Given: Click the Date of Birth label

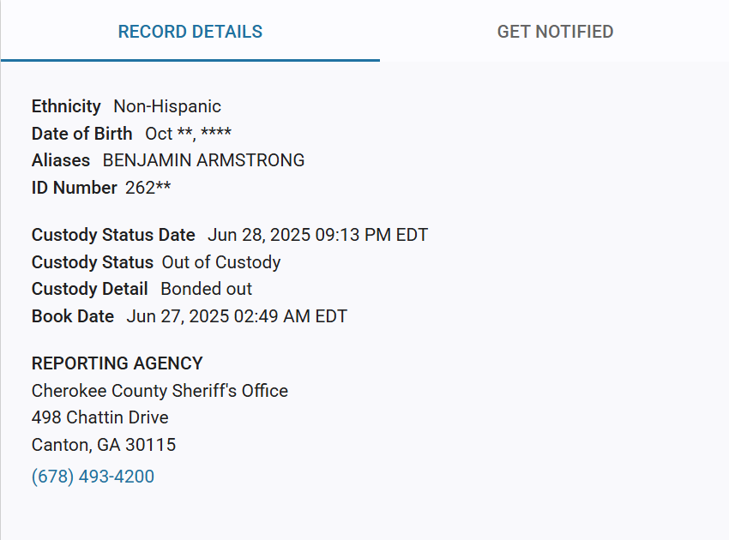Looking at the screenshot, I should point(81,134).
